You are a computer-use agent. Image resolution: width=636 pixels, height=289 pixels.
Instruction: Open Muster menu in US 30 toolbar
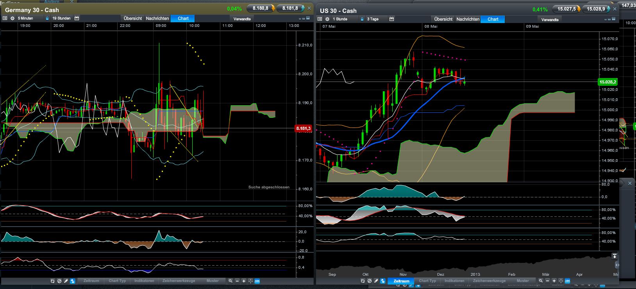click(x=523, y=281)
